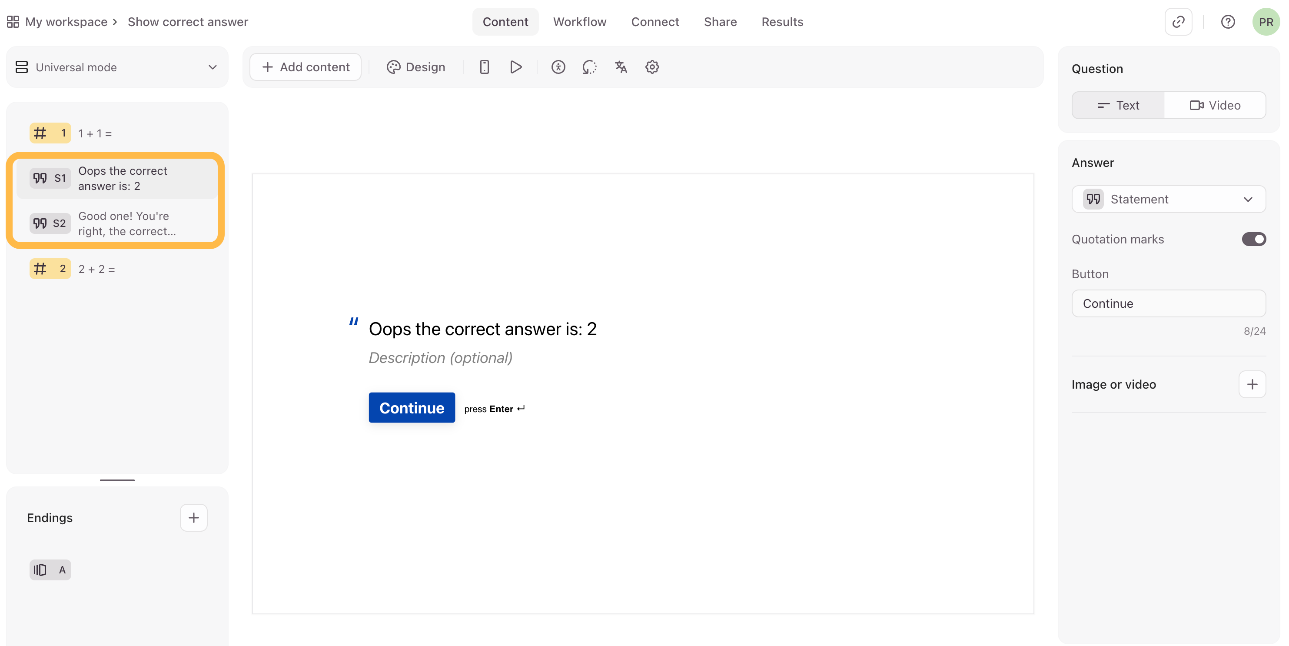The image size is (1289, 646).
Task: Click the Add content button
Action: click(305, 67)
